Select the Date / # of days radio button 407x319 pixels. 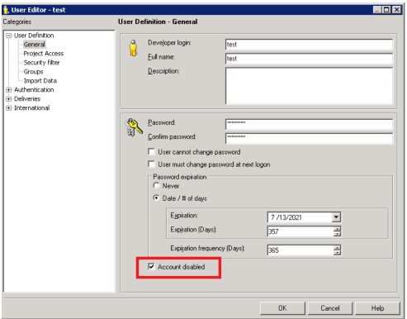point(156,198)
